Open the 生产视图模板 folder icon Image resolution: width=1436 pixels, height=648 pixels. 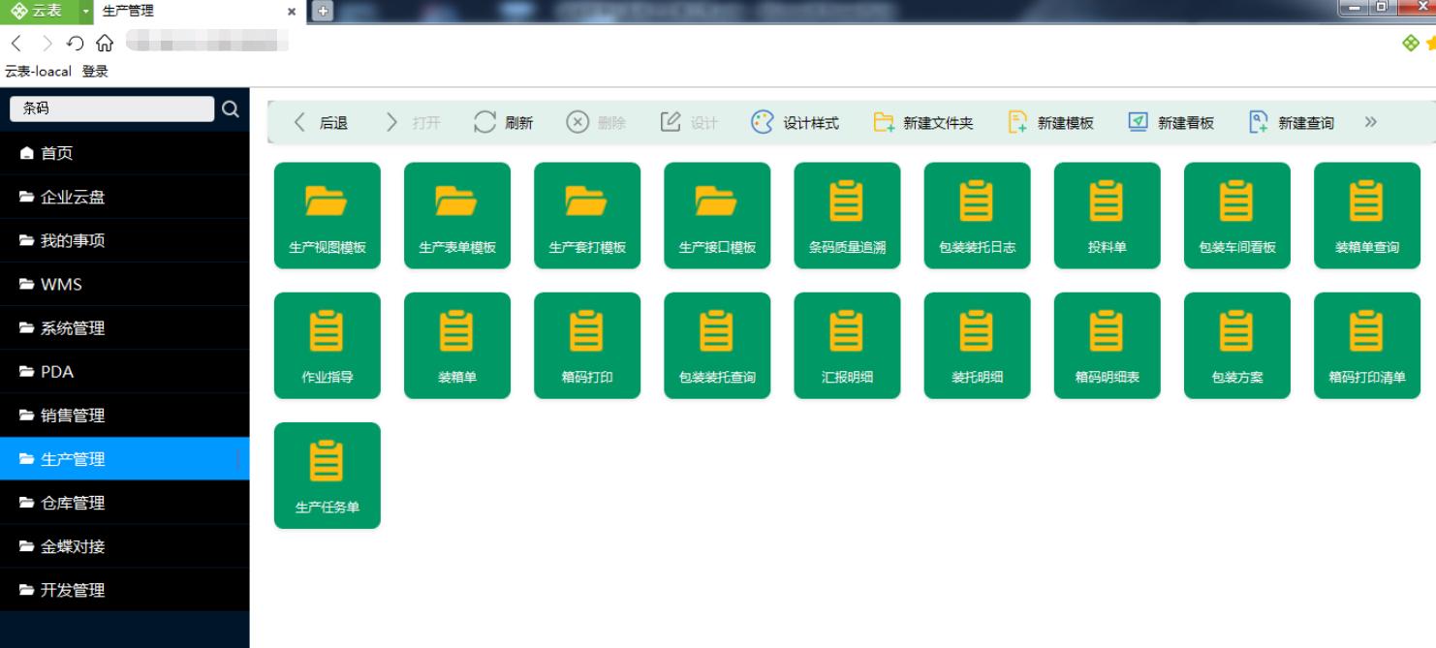pyautogui.click(x=328, y=215)
